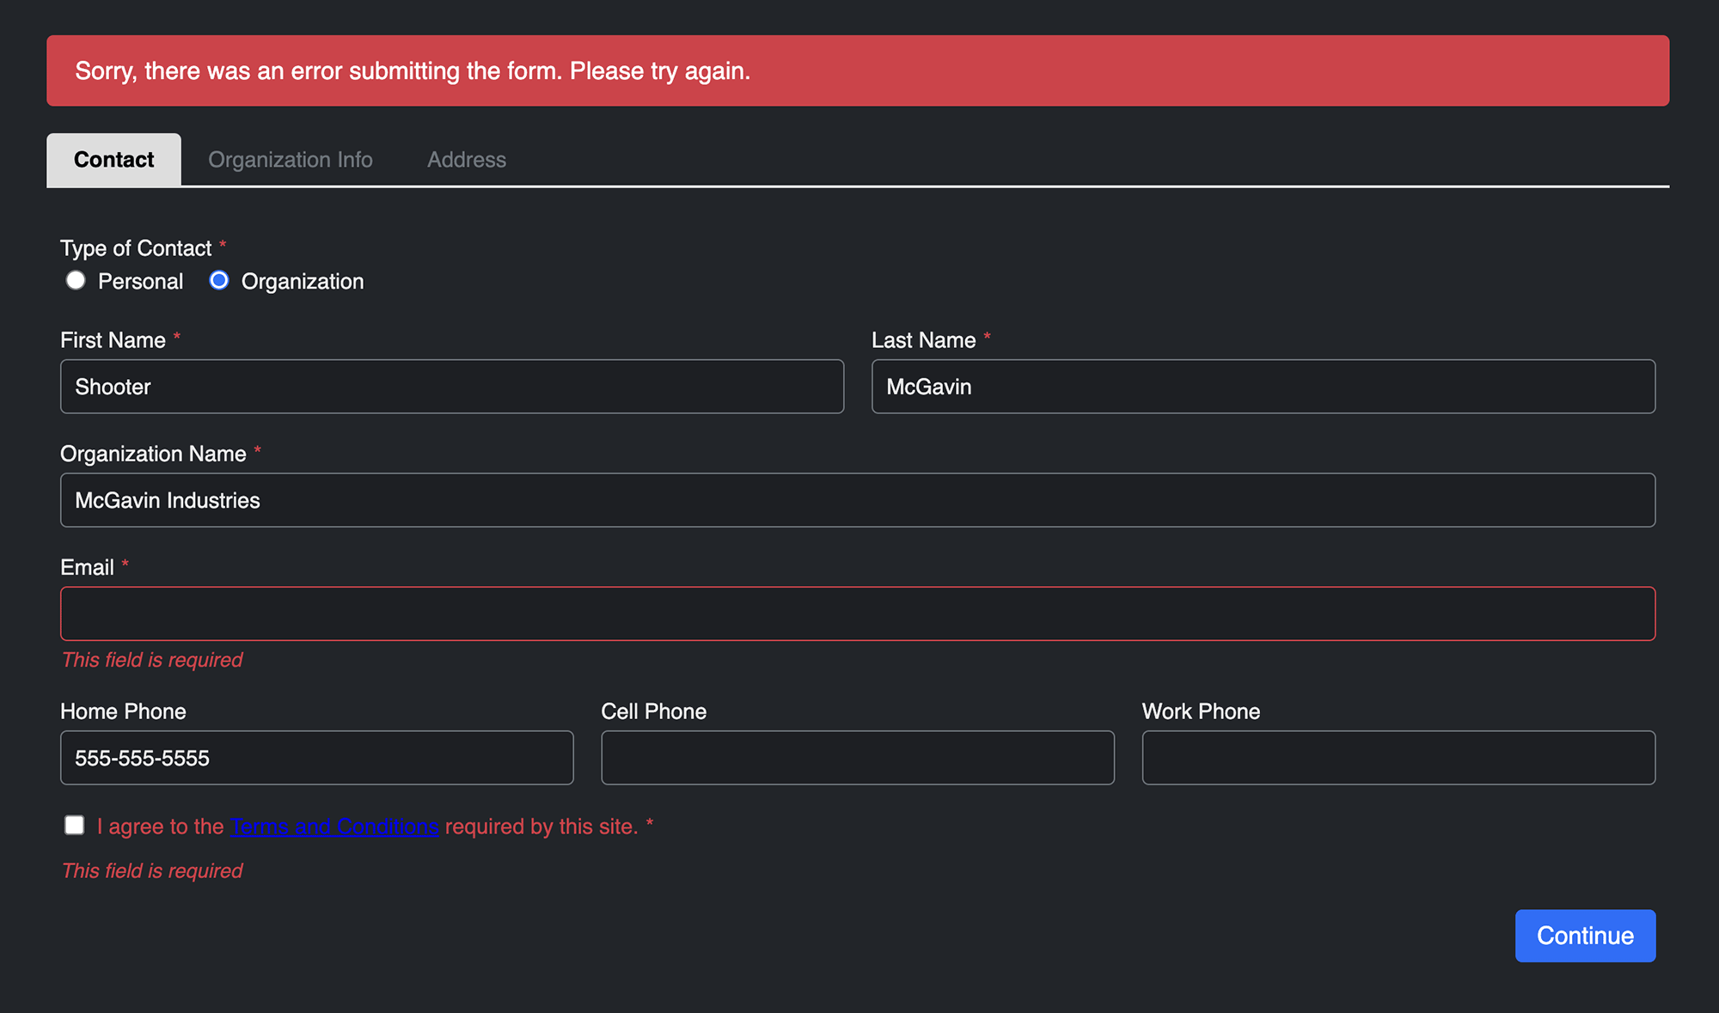Enable the Terms and Conditions agreement checkbox
This screenshot has width=1719, height=1013.
click(74, 824)
